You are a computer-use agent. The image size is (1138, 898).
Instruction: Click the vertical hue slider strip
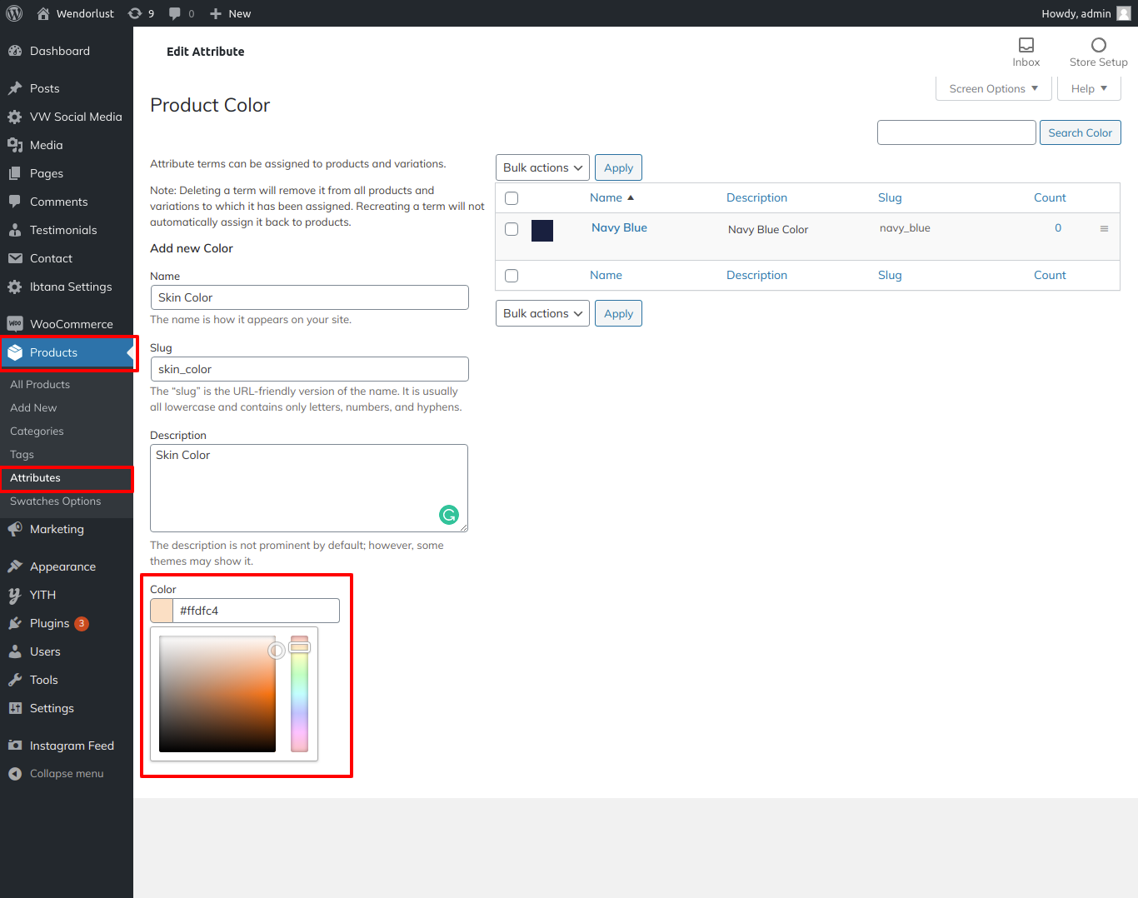[299, 700]
